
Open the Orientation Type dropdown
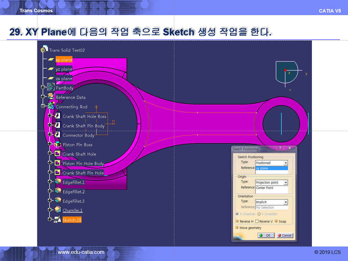285,202
